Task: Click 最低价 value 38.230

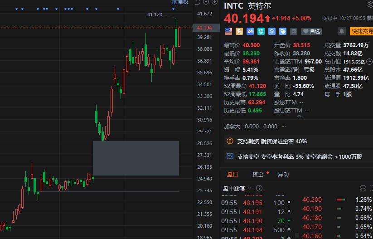Action: click(251, 54)
